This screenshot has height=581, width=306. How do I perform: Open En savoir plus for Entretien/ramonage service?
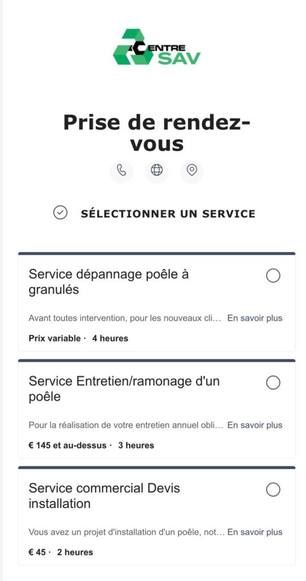tap(254, 426)
